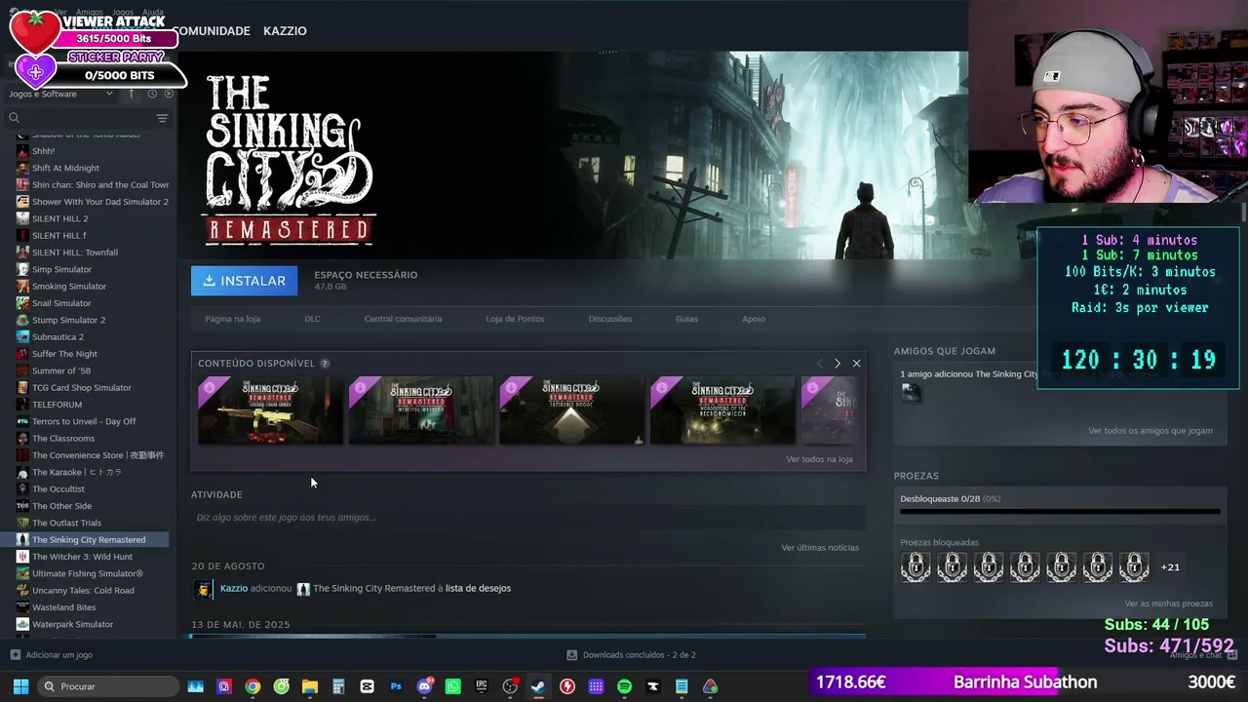This screenshot has width=1248, height=702.
Task: Open the Apoio tab
Action: pyautogui.click(x=754, y=319)
